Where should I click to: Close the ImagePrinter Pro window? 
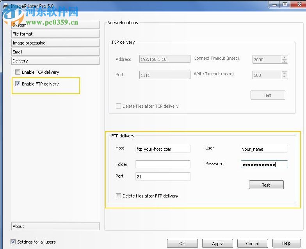pos(299,4)
